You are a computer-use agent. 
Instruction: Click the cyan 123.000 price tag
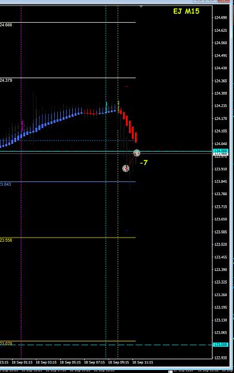point(221,345)
